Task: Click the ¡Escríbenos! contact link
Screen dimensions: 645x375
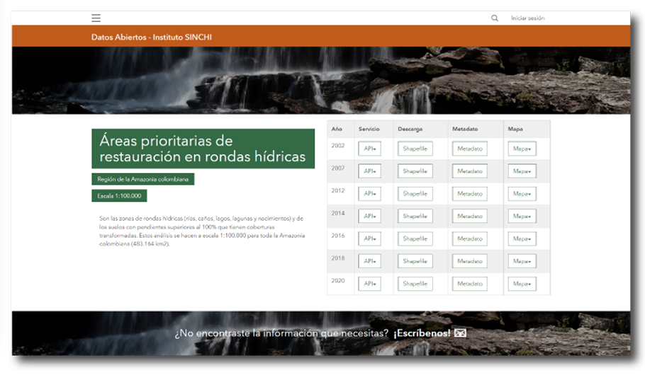Action: click(422, 333)
